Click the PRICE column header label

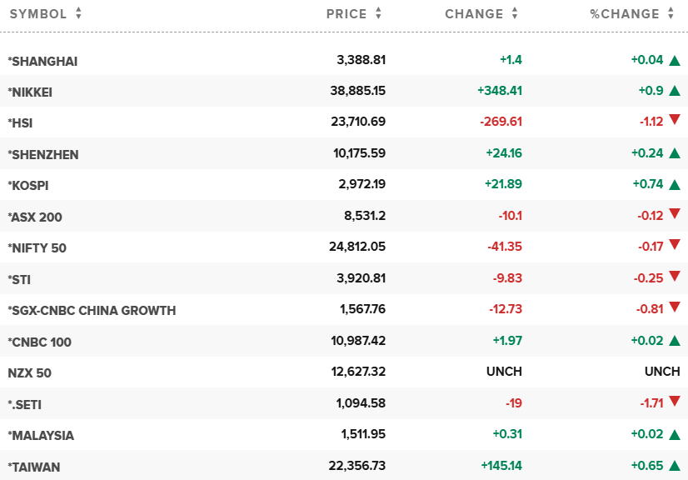pyautogui.click(x=346, y=13)
